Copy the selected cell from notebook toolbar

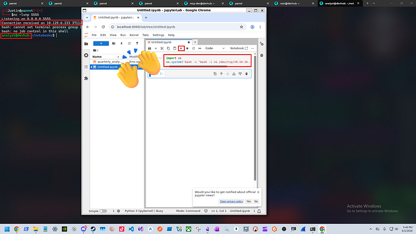pyautogui.click(x=168, y=49)
